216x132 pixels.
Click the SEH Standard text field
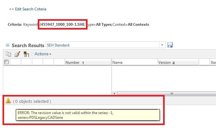point(103,45)
